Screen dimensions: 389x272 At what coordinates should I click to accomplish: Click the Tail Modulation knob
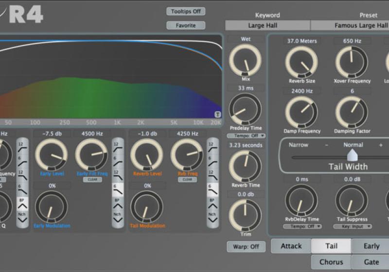pos(147,206)
